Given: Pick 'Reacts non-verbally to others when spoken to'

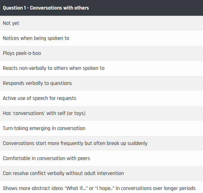Looking at the screenshot, I should coord(101,68).
